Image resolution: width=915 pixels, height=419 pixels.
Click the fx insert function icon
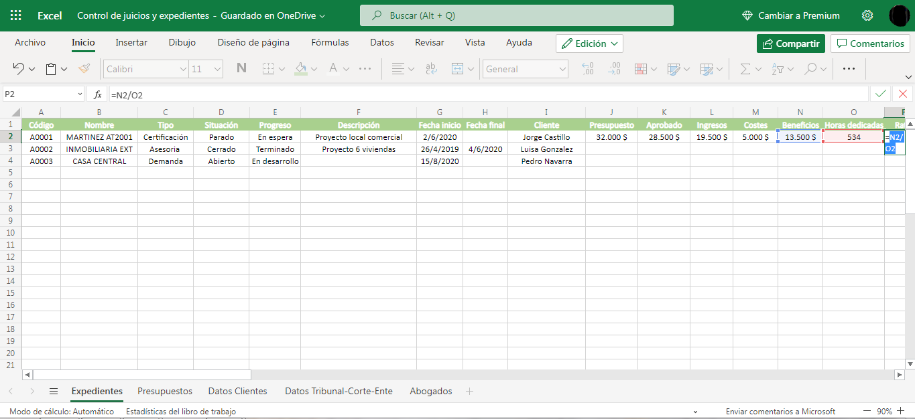pos(98,94)
